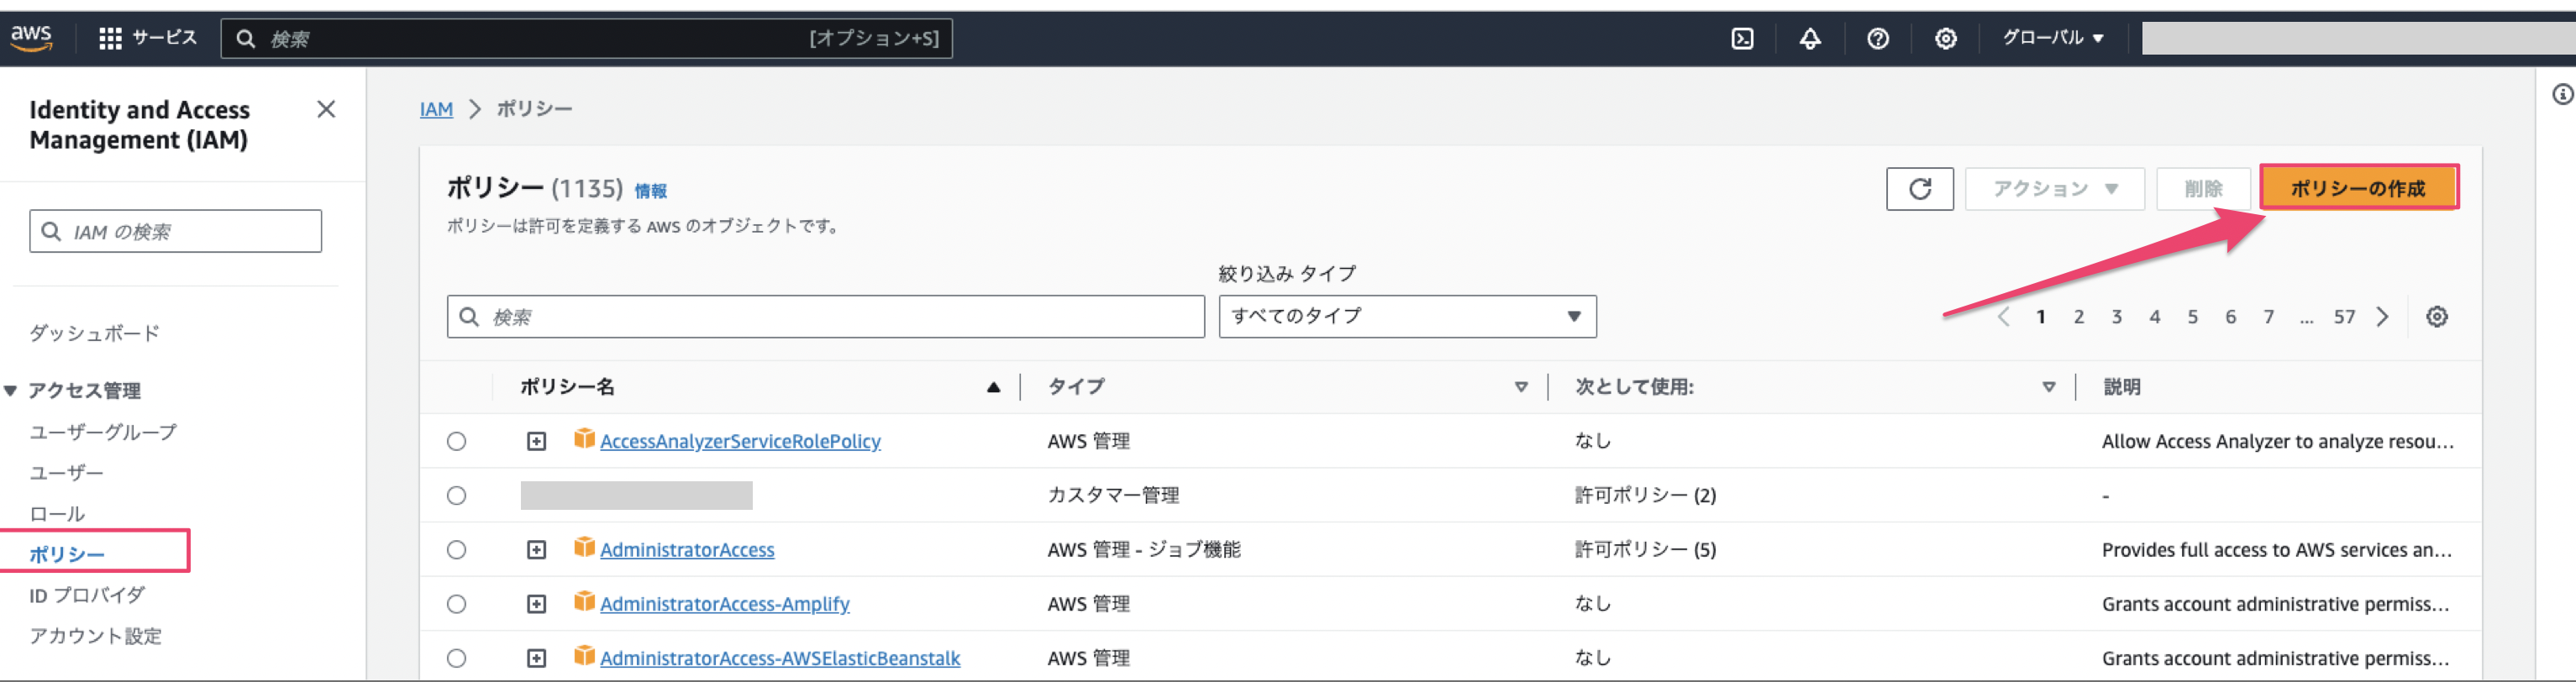The width and height of the screenshot is (2576, 682).
Task: Open ユーザー in the sidebar
Action: 66,473
